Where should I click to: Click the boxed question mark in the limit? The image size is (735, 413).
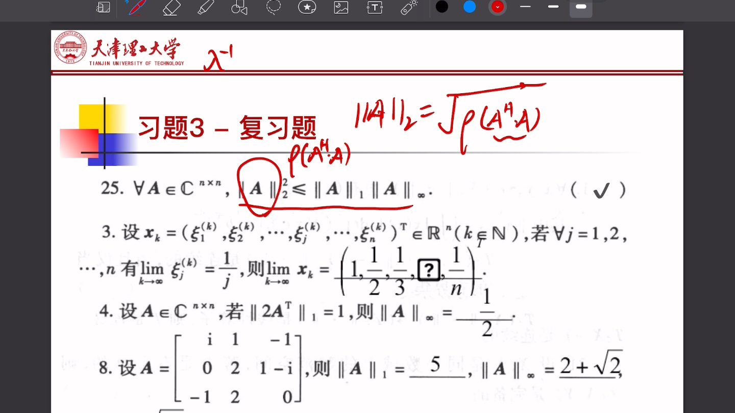pyautogui.click(x=429, y=270)
